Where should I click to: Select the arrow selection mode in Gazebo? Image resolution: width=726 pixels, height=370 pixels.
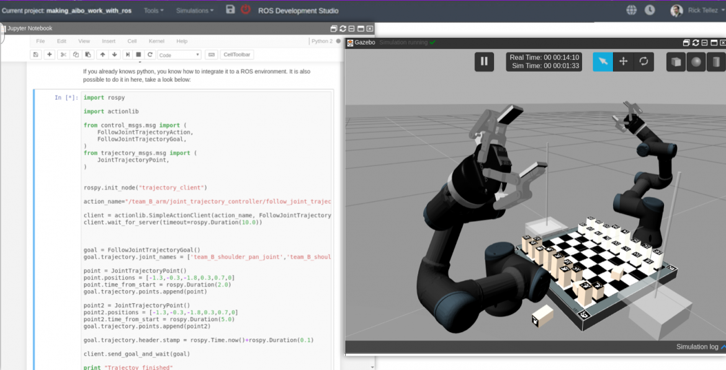[603, 61]
